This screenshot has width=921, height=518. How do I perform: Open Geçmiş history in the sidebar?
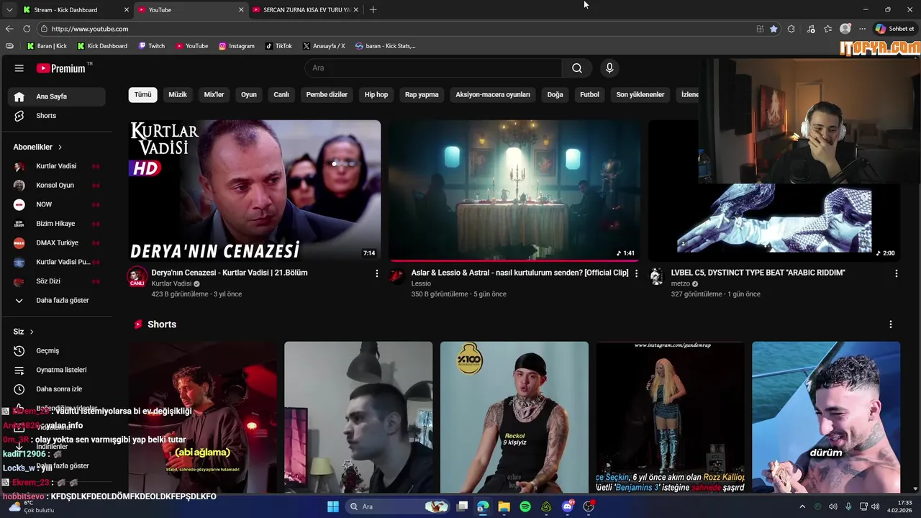pyautogui.click(x=55, y=351)
